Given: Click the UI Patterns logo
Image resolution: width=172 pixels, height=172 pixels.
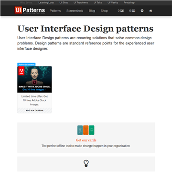Looking at the screenshot, I should pyautogui.click(x=30, y=10).
